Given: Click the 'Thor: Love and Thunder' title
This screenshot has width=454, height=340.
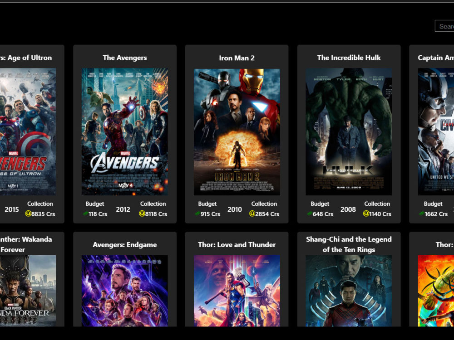Looking at the screenshot, I should (237, 245).
